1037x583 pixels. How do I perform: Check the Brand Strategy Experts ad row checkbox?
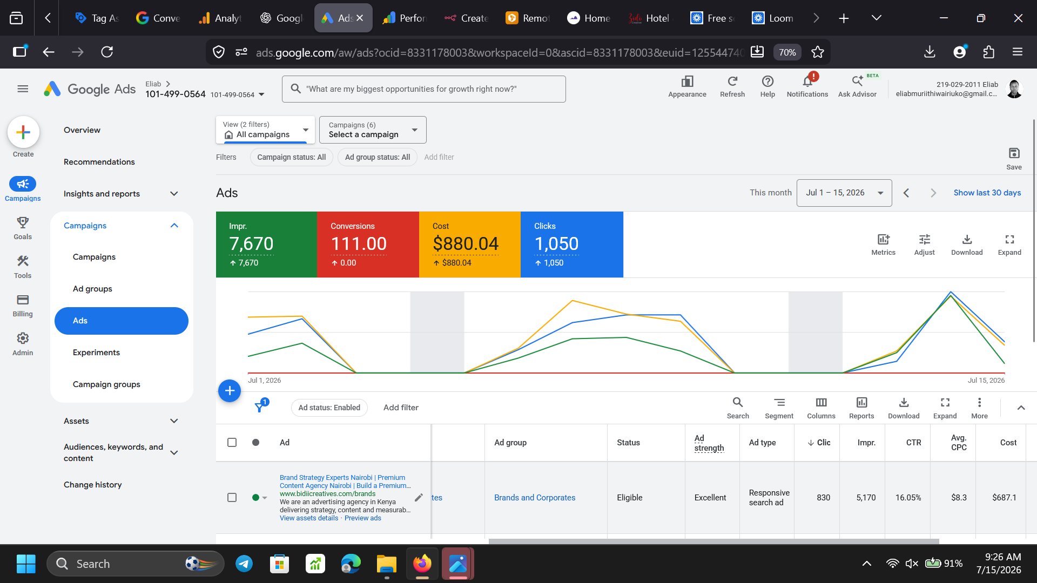232,498
